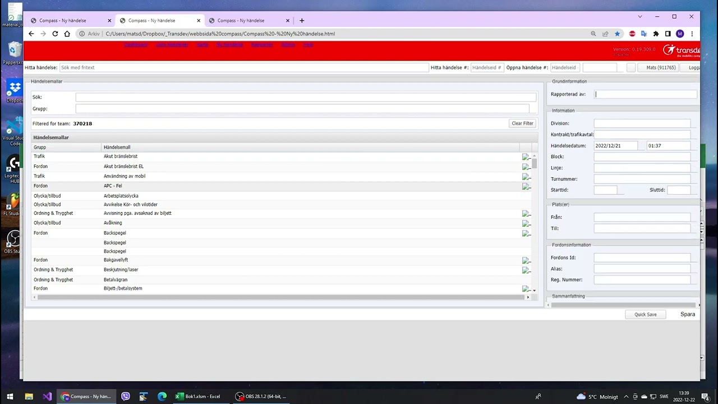
Task: Open the extensions puzzle icon
Action: [656, 34]
